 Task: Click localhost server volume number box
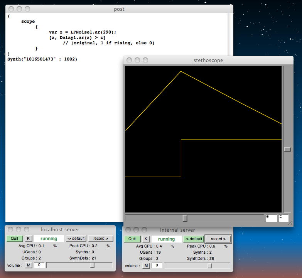(39, 265)
